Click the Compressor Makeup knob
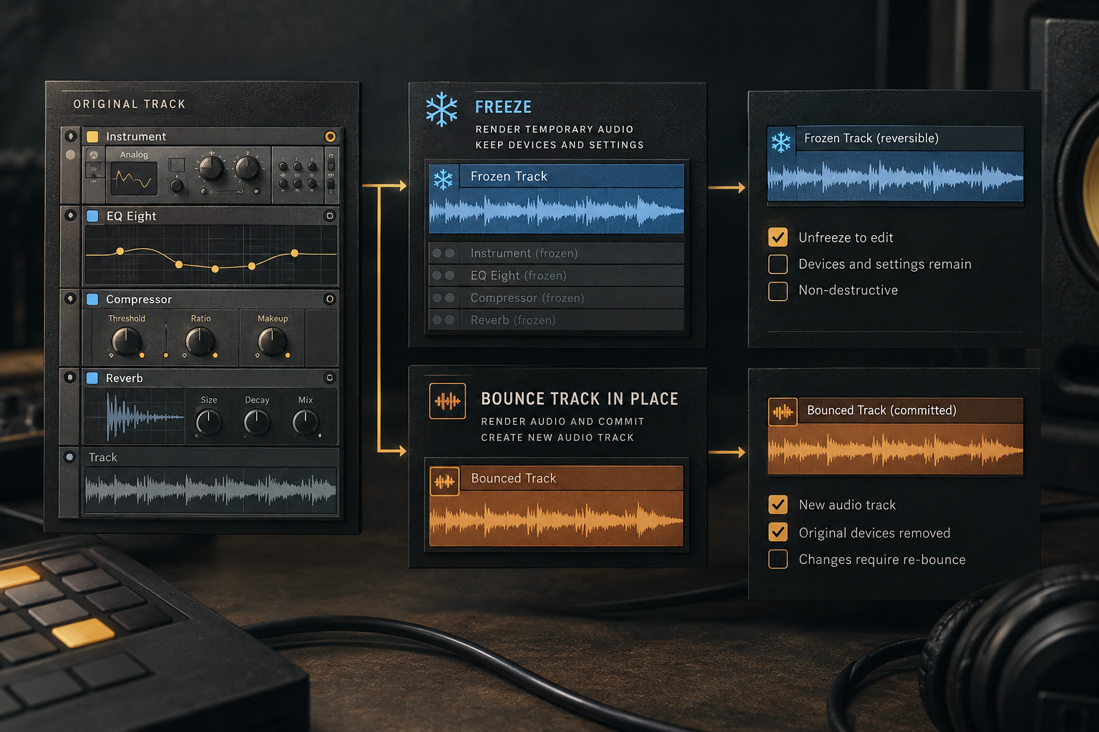The height and width of the screenshot is (732, 1099). pyautogui.click(x=273, y=342)
